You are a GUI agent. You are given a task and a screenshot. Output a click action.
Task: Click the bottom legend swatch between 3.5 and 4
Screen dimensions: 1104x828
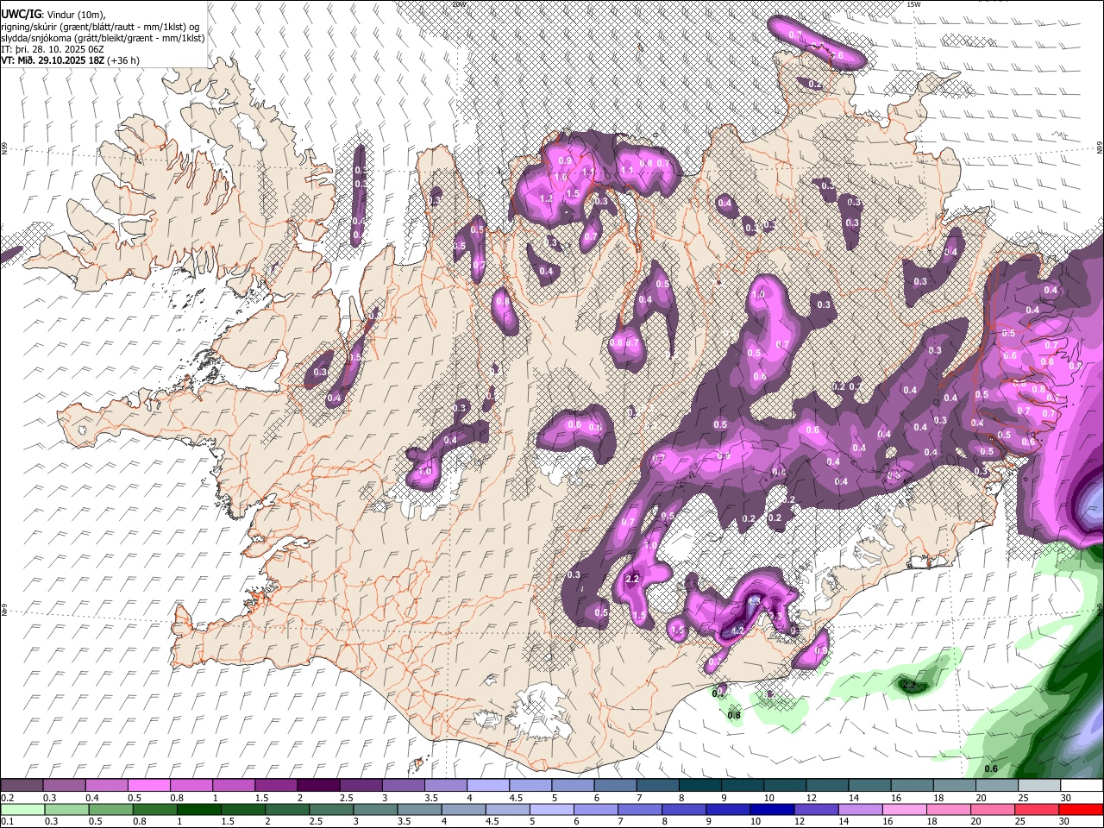pos(418,809)
